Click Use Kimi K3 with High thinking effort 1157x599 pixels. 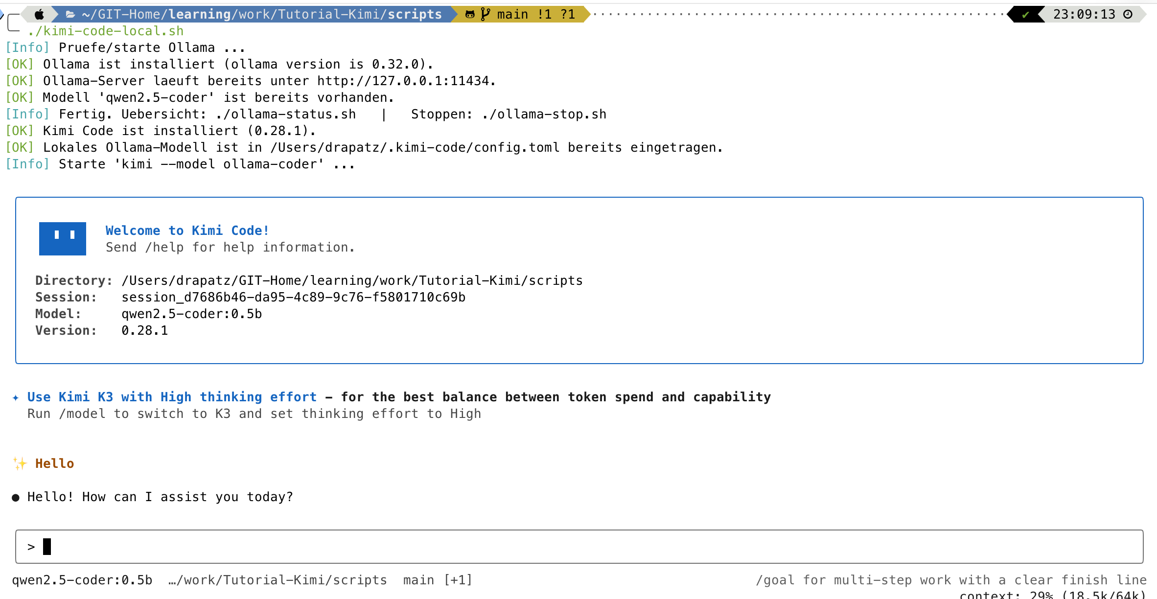[x=172, y=397]
